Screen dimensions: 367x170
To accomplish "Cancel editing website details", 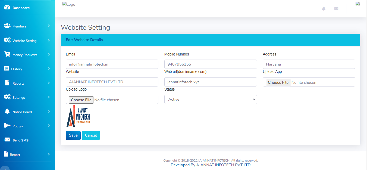I will (91, 135).
